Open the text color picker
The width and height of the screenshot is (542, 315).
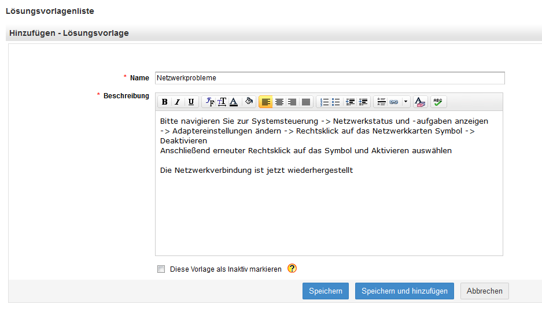coord(234,102)
